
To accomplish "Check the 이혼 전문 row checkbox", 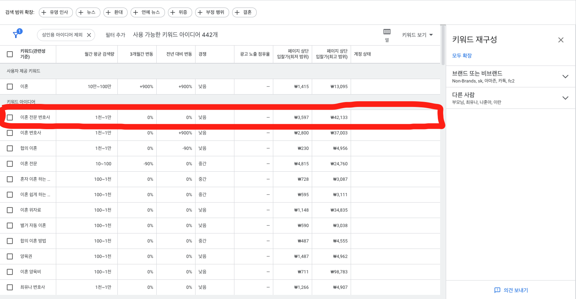I will 10,164.
